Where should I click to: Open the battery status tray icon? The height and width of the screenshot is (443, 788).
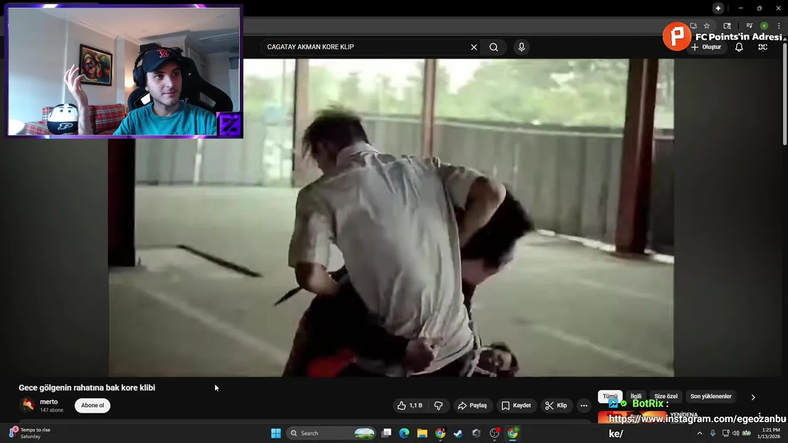[747, 433]
